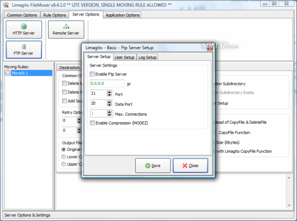This screenshot has height=221, width=297.
Task: Click the Max. Connections value field
Action: (x=98, y=113)
